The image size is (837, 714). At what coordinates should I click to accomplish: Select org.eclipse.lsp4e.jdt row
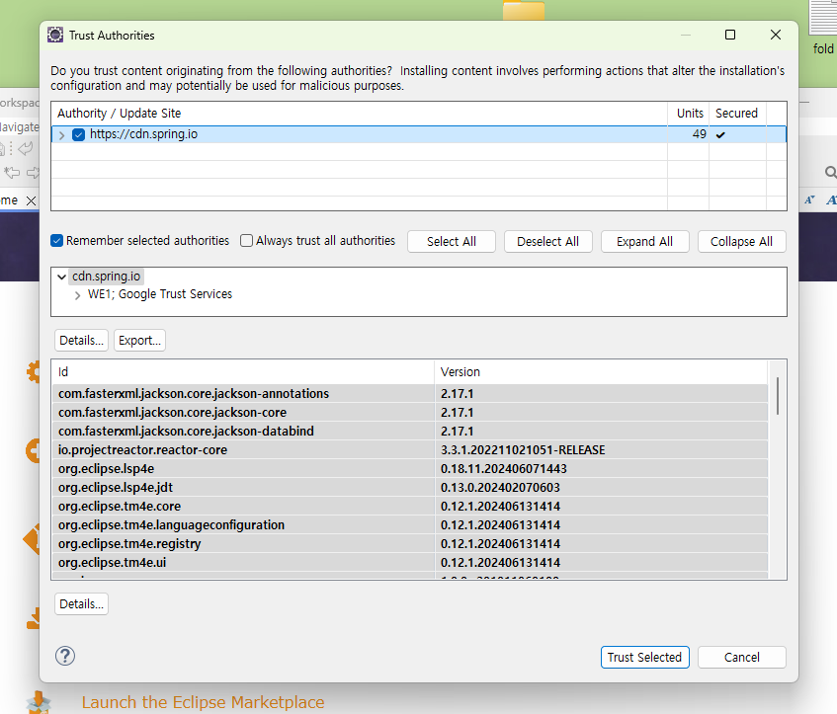point(409,487)
